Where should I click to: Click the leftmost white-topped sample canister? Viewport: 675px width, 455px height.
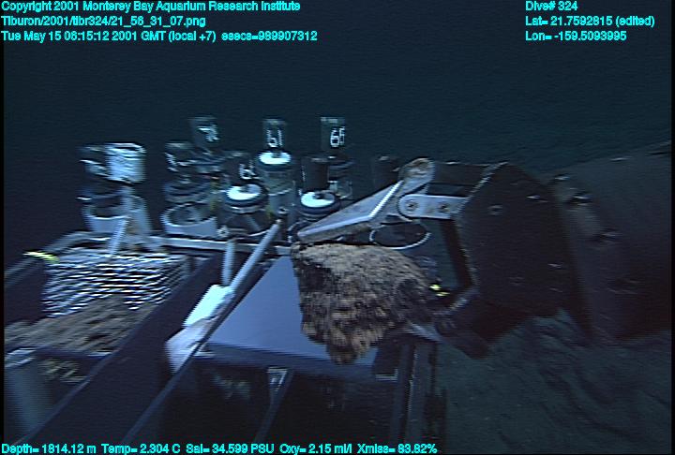pyautogui.click(x=110, y=187)
